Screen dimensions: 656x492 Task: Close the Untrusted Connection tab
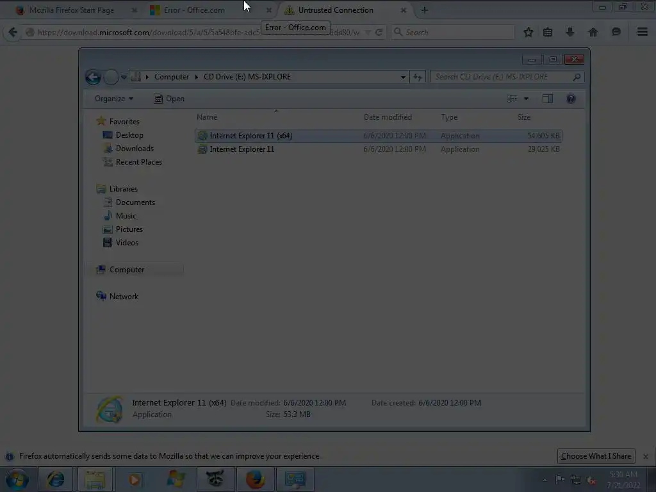pos(404,10)
